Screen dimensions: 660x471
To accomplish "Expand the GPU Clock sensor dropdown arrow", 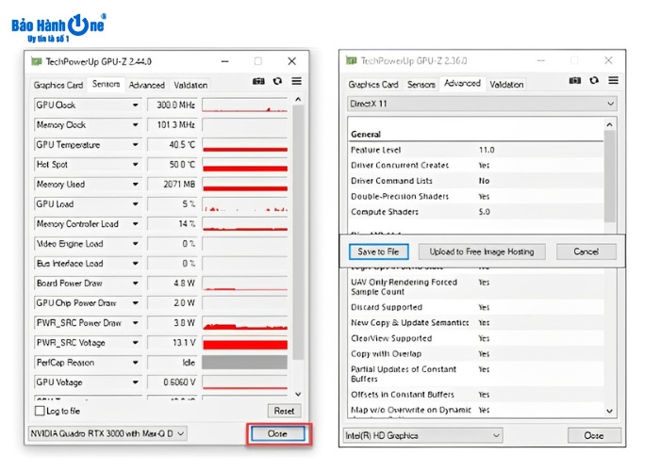I will [136, 106].
